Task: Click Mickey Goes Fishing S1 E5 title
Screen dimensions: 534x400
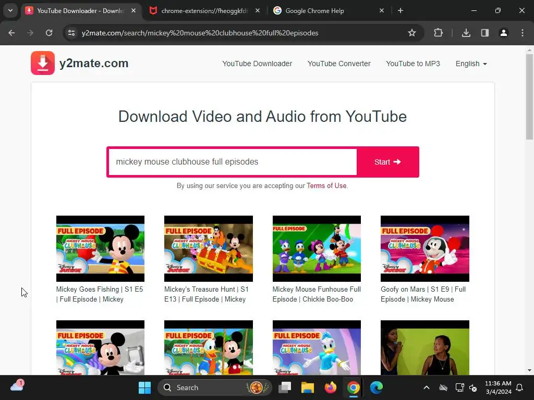Action: 100,294
